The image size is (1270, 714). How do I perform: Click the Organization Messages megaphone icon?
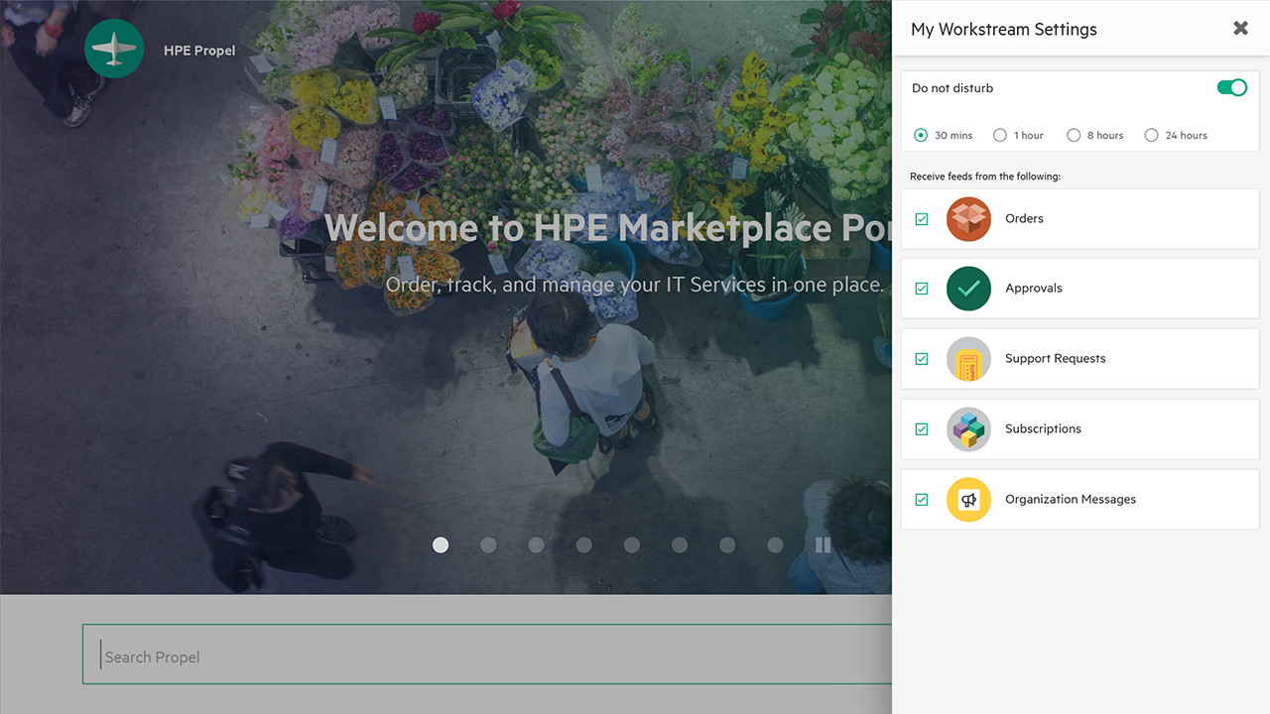[x=968, y=500]
